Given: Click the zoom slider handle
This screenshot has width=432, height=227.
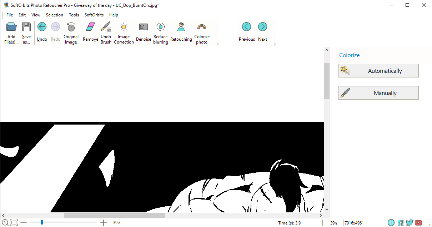Looking at the screenshot, I should 42,222.
